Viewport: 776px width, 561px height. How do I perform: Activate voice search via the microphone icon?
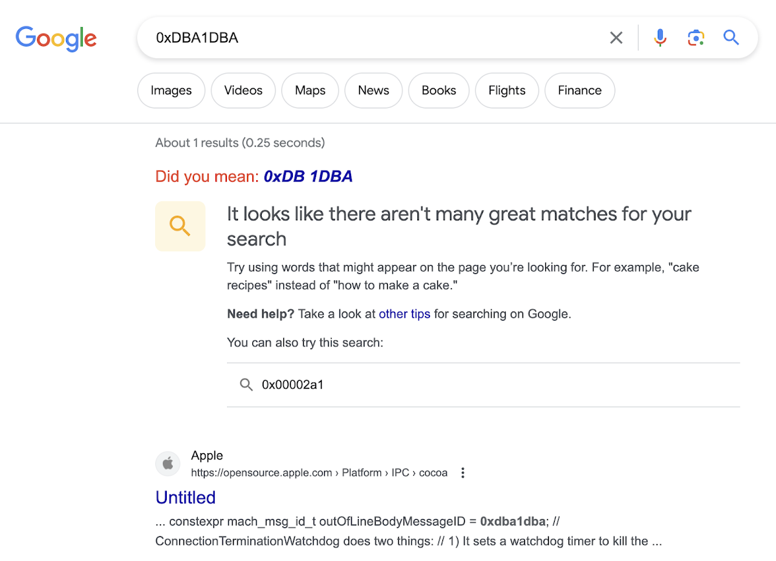point(660,37)
